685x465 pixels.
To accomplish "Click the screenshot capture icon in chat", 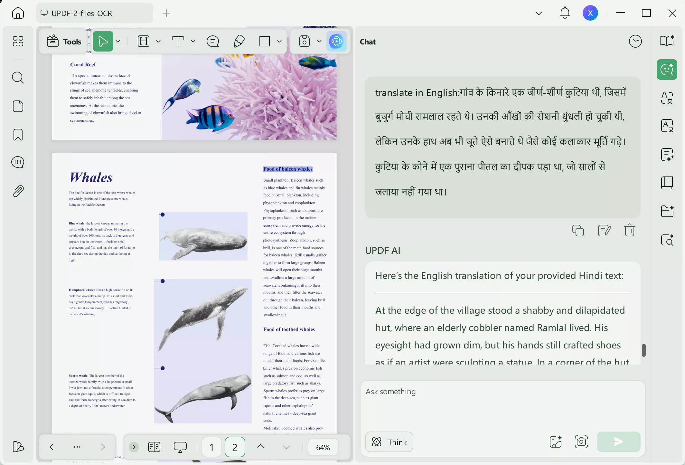I will point(581,442).
